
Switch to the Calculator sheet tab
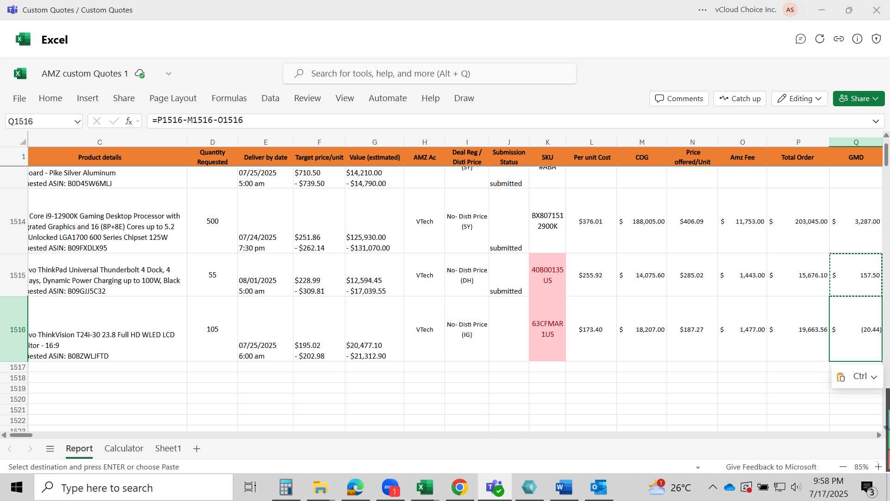pos(124,449)
